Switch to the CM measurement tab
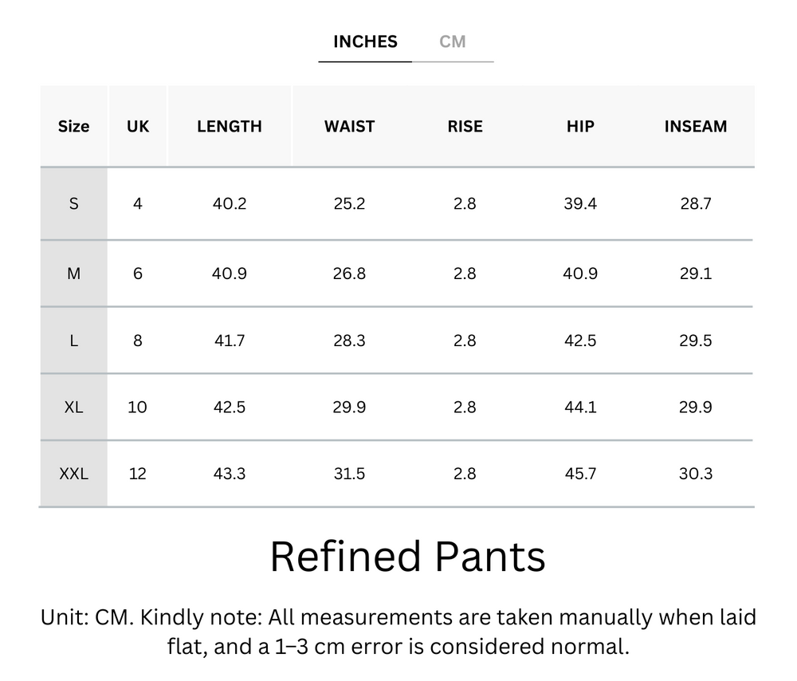The height and width of the screenshot is (681, 797). [453, 41]
